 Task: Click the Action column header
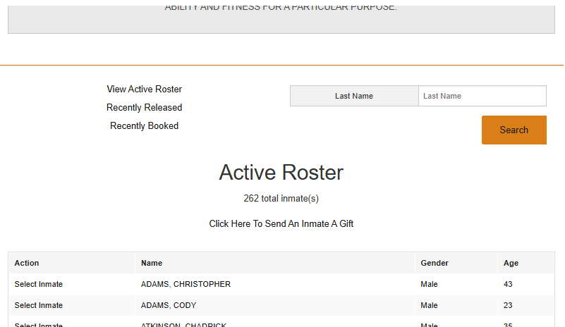tap(27, 263)
